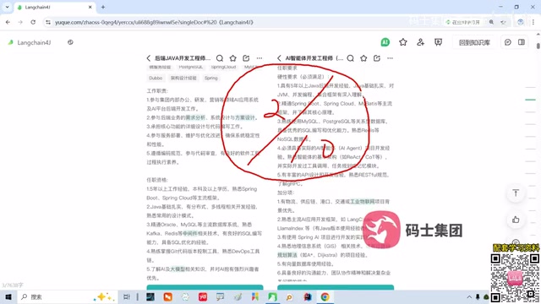Click the 任职资格 heading text

[157, 180]
